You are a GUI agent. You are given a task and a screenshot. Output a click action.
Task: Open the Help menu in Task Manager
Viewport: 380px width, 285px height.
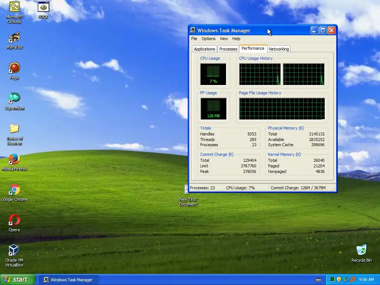tap(236, 39)
